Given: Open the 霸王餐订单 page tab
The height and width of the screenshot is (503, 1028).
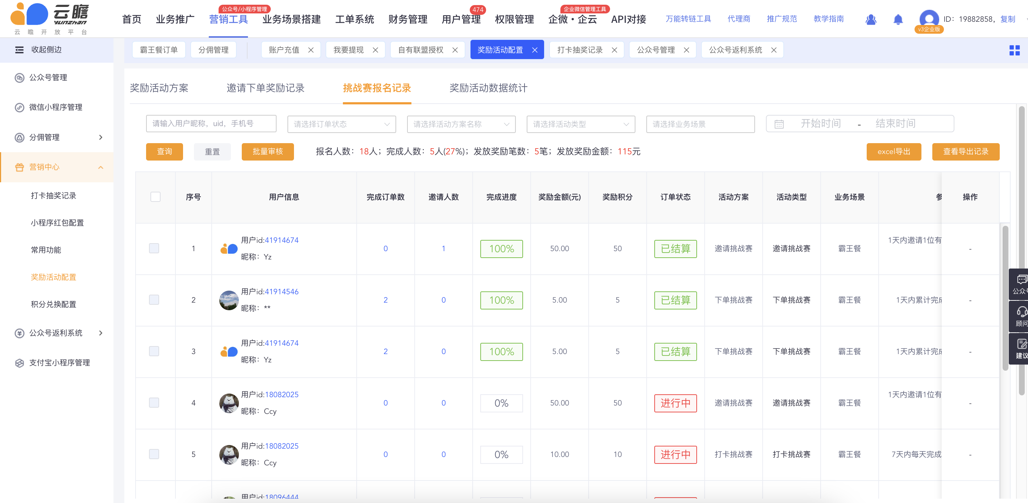Looking at the screenshot, I should tap(159, 50).
